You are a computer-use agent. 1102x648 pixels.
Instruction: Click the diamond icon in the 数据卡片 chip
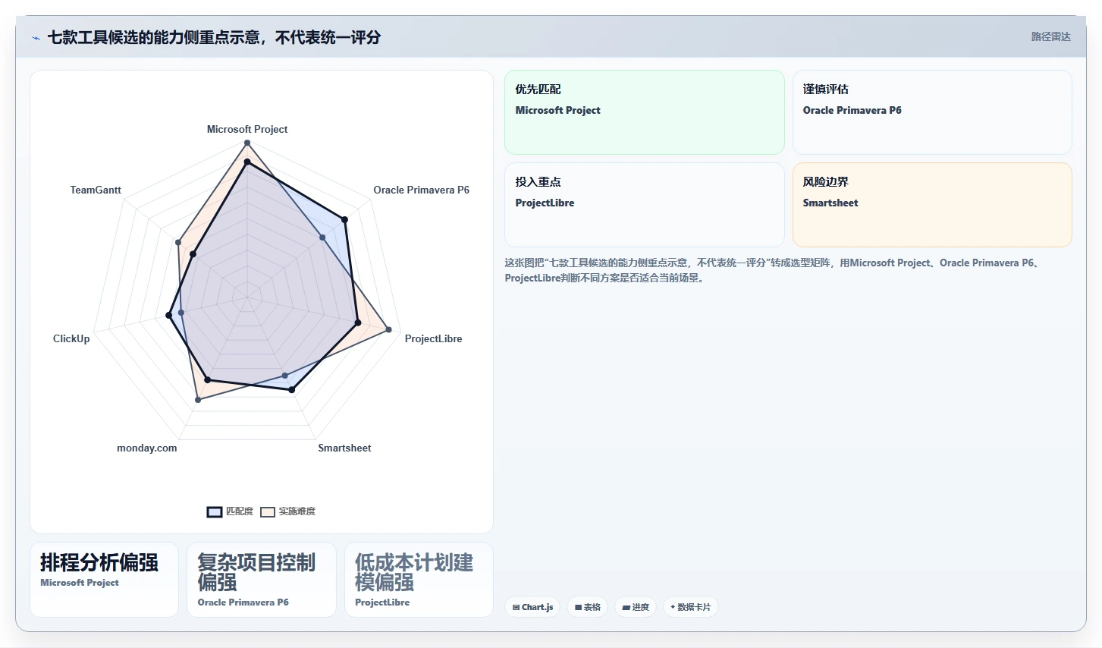coord(673,607)
